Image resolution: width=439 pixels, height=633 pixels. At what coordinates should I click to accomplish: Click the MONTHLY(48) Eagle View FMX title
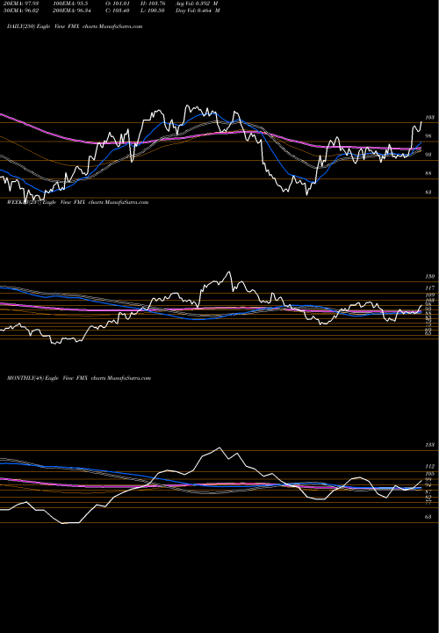click(x=79, y=378)
